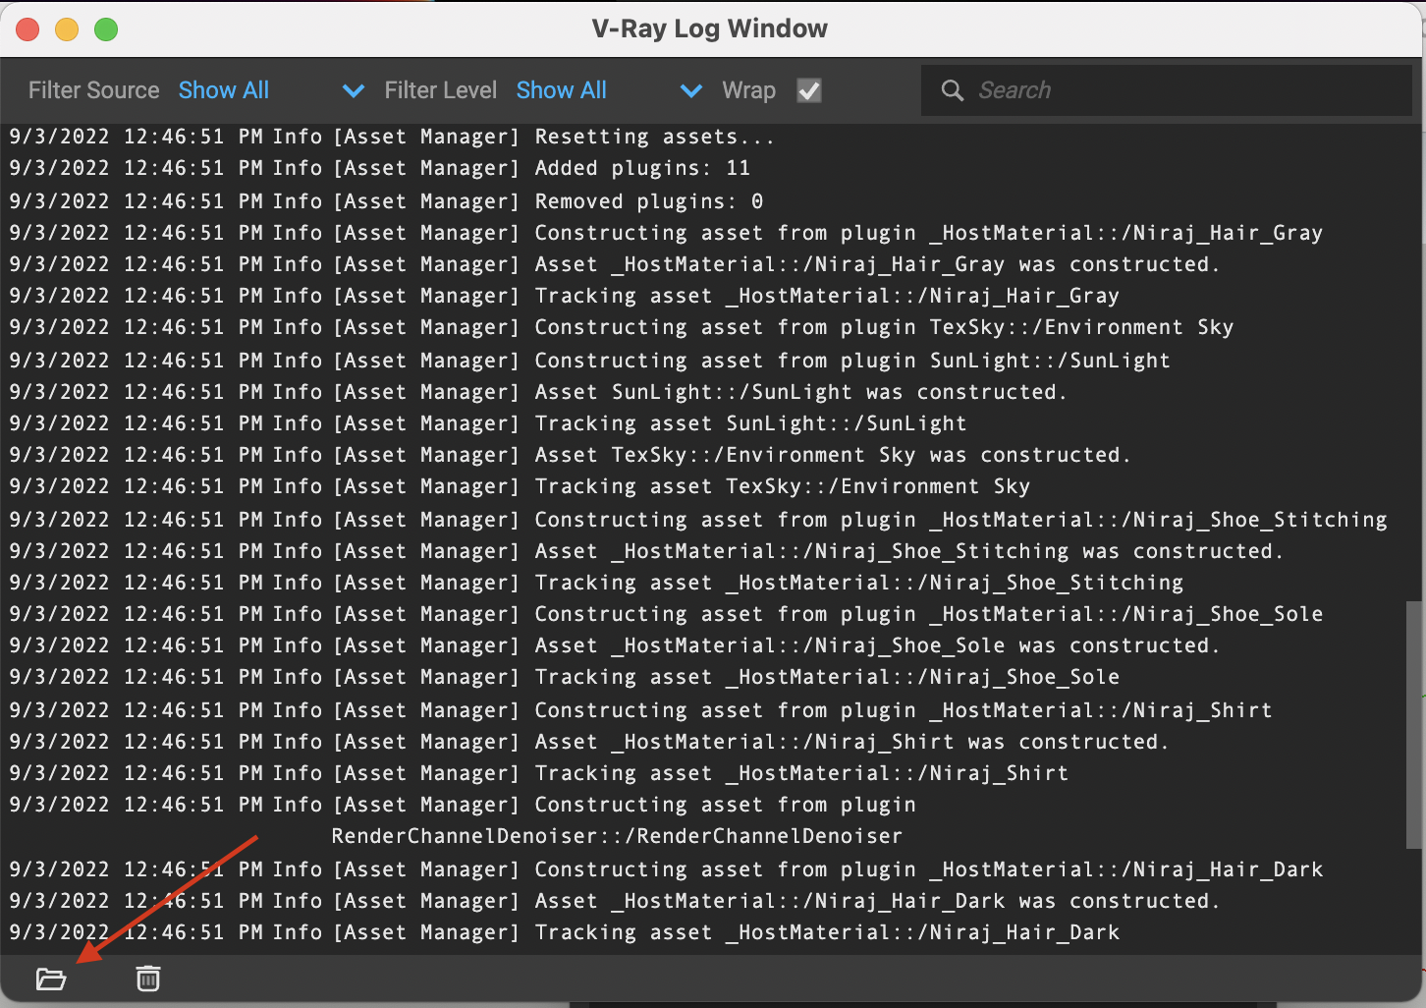Click the Wrap label text

pyautogui.click(x=748, y=90)
